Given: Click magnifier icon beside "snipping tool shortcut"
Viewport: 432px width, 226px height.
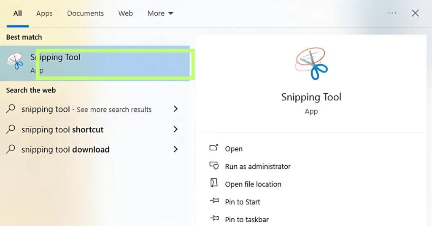Looking at the screenshot, I should point(11,129).
